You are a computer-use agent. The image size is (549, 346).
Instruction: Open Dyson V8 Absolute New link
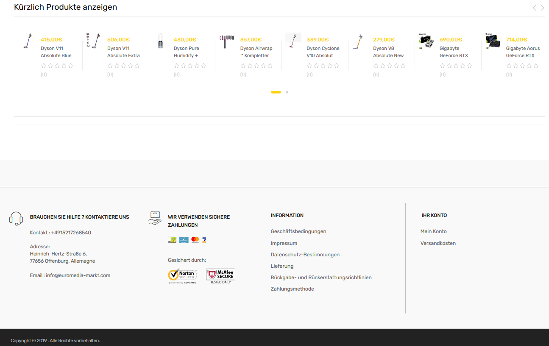coord(388,52)
